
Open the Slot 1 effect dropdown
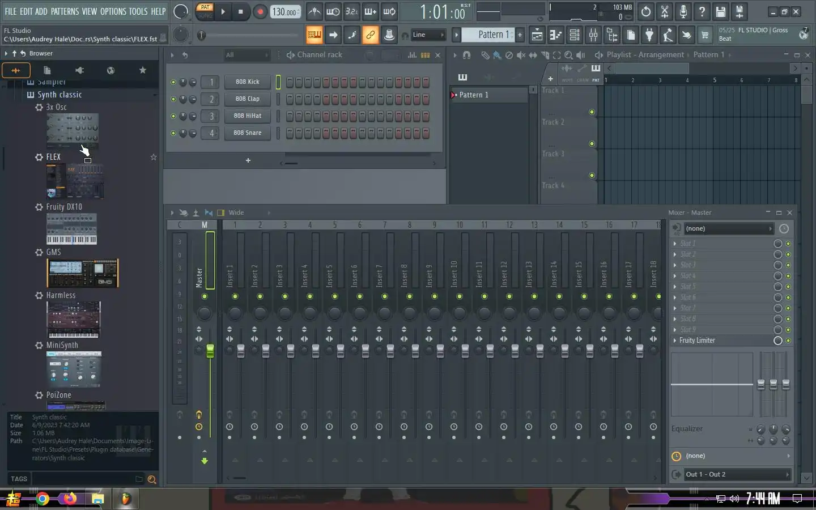pyautogui.click(x=674, y=244)
